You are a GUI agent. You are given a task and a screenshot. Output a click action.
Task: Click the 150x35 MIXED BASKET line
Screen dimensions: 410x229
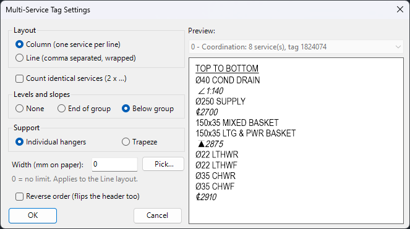point(237,123)
